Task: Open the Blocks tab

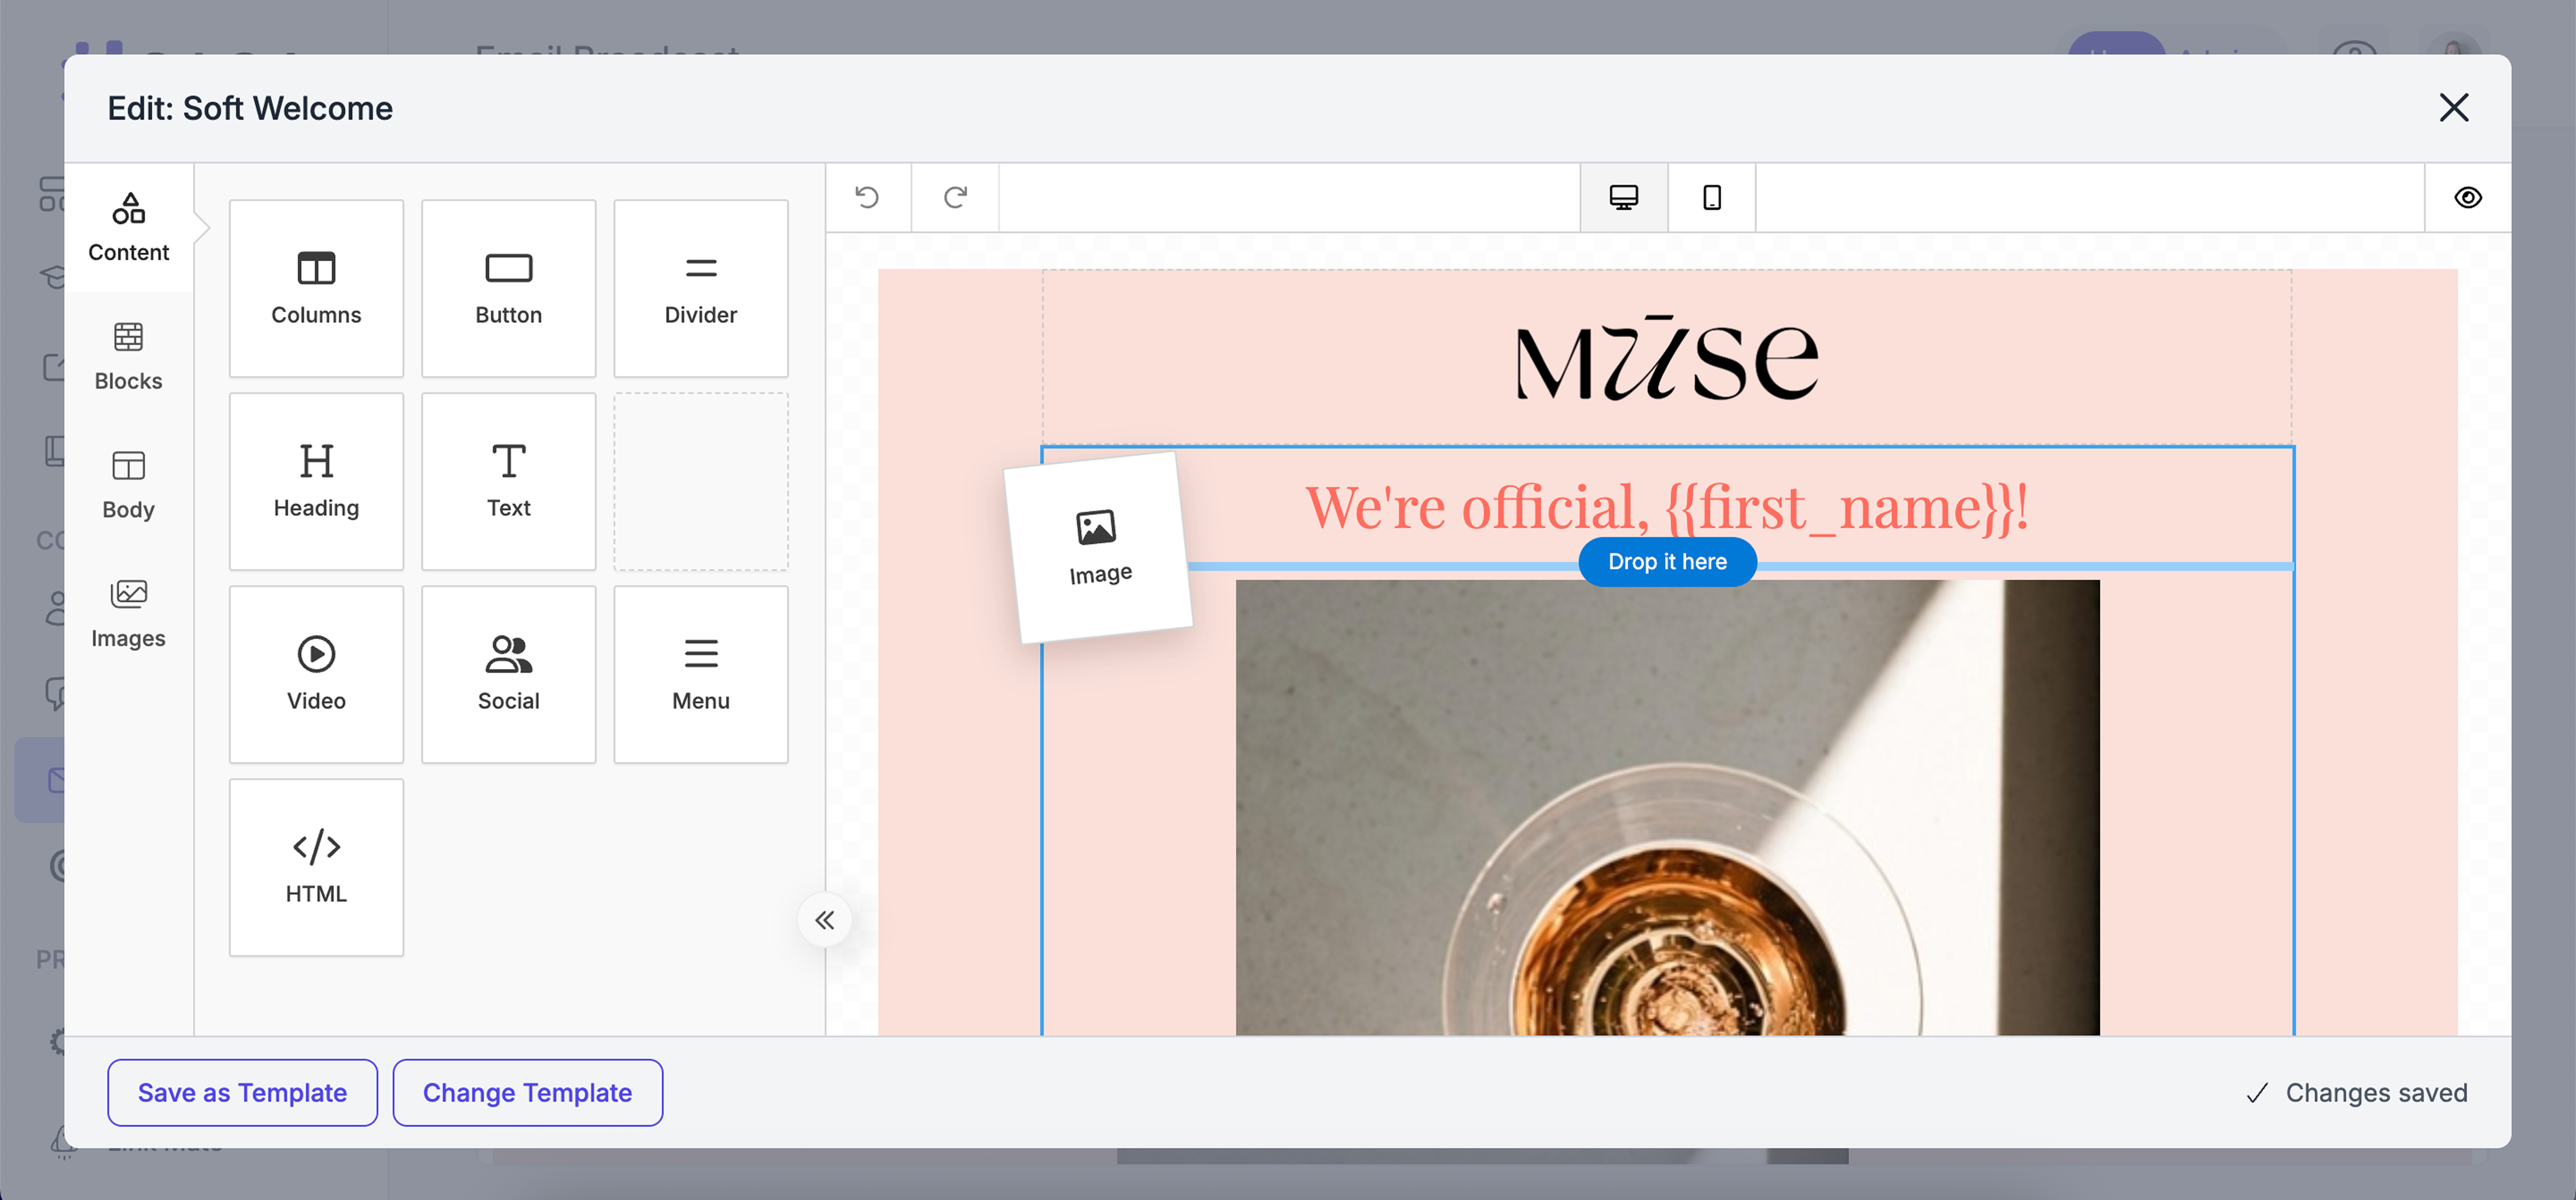Action: 128,357
